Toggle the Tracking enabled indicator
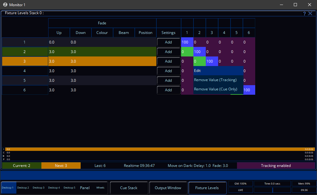 [x=276, y=166]
